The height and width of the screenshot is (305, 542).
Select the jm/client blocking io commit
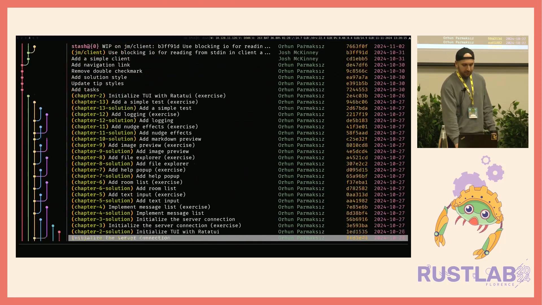238,53
